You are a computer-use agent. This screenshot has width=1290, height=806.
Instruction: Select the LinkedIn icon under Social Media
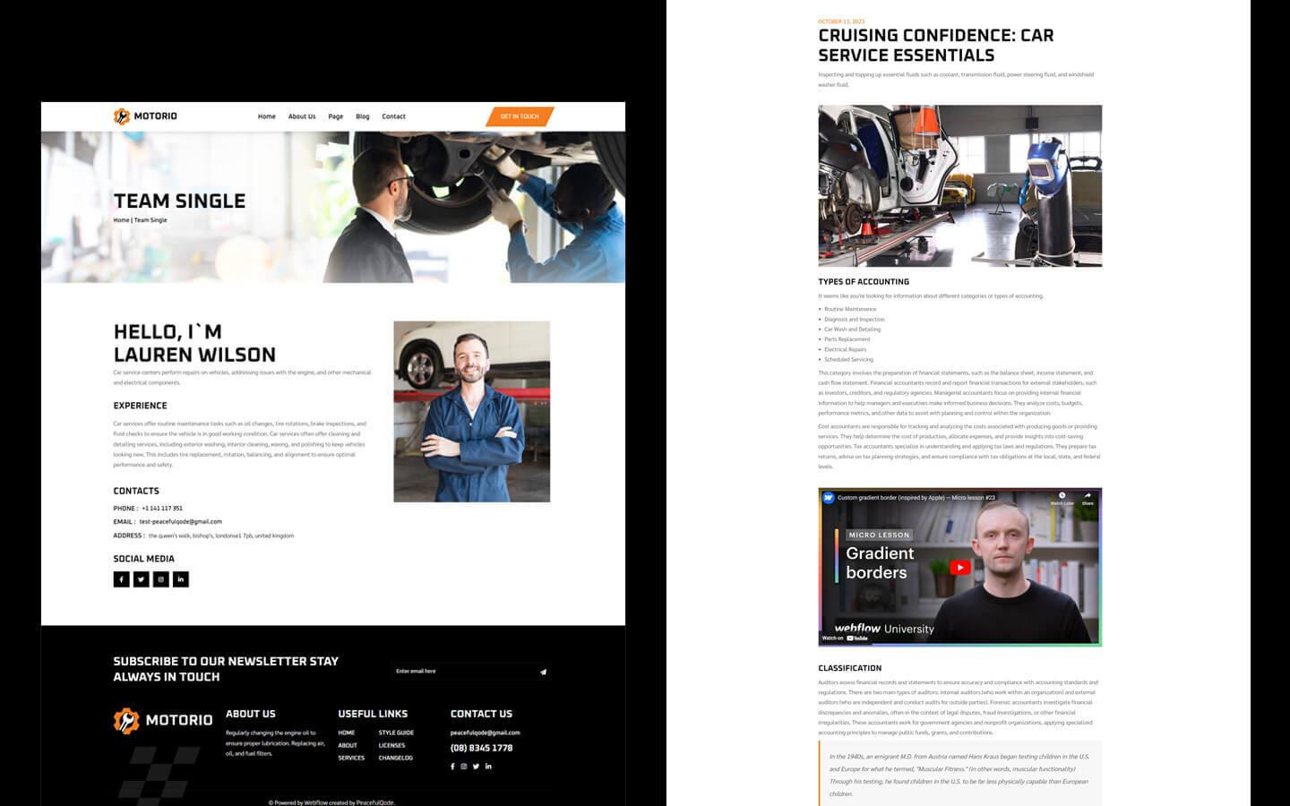tap(180, 579)
